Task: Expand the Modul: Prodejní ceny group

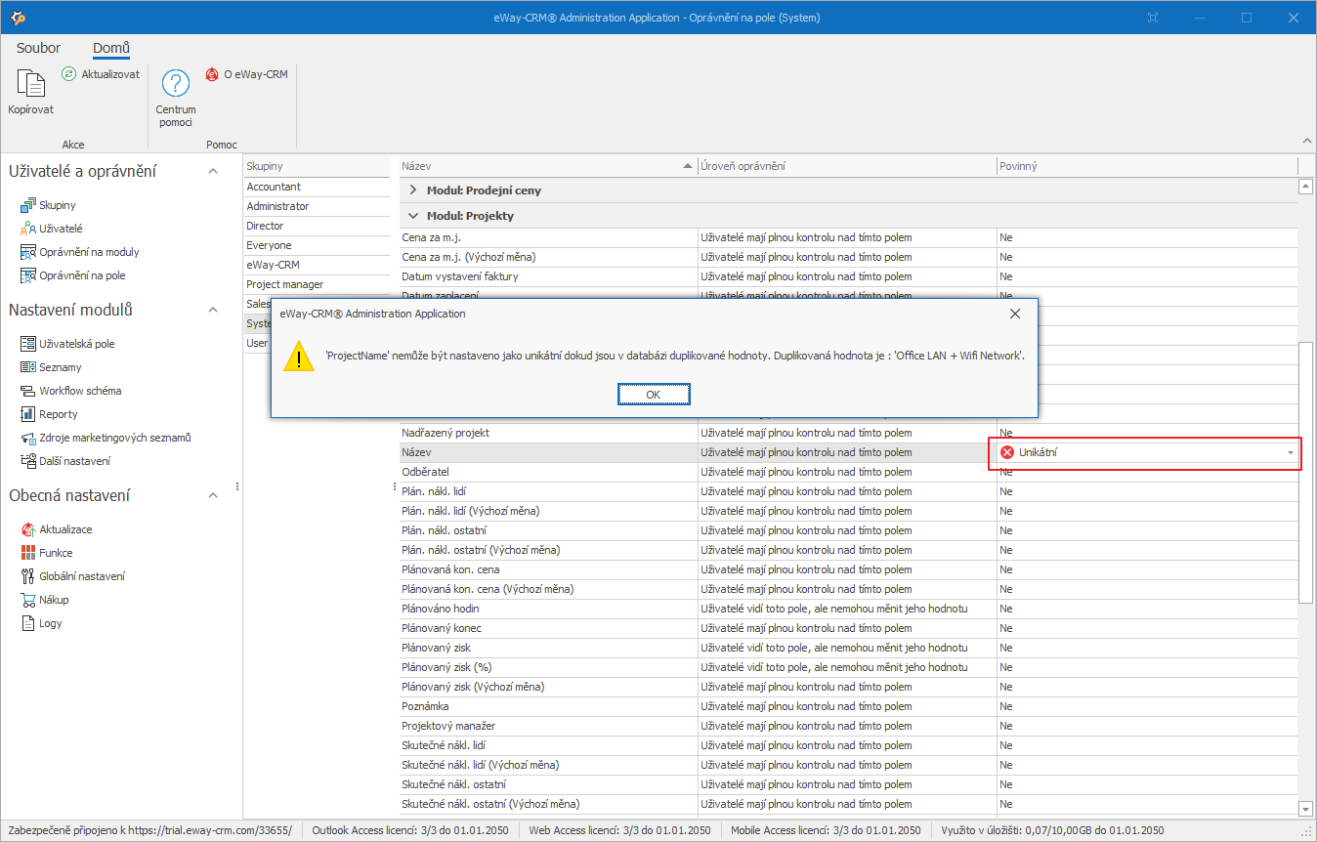Action: tap(413, 190)
